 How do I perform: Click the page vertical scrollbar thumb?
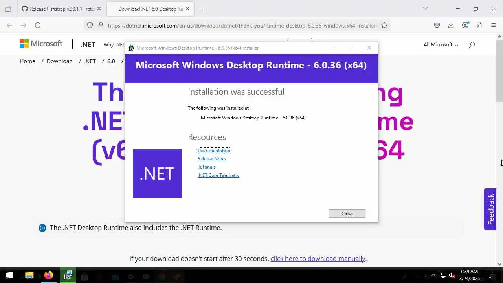point(499,71)
